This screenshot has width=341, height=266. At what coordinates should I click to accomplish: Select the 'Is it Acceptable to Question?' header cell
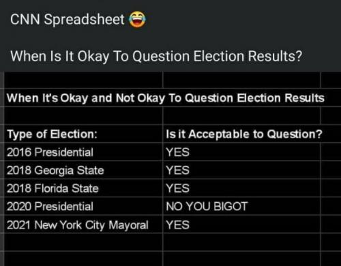(x=241, y=134)
